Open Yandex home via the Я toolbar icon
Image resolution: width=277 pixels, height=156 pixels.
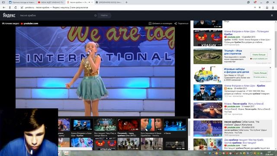[x=10, y=8]
